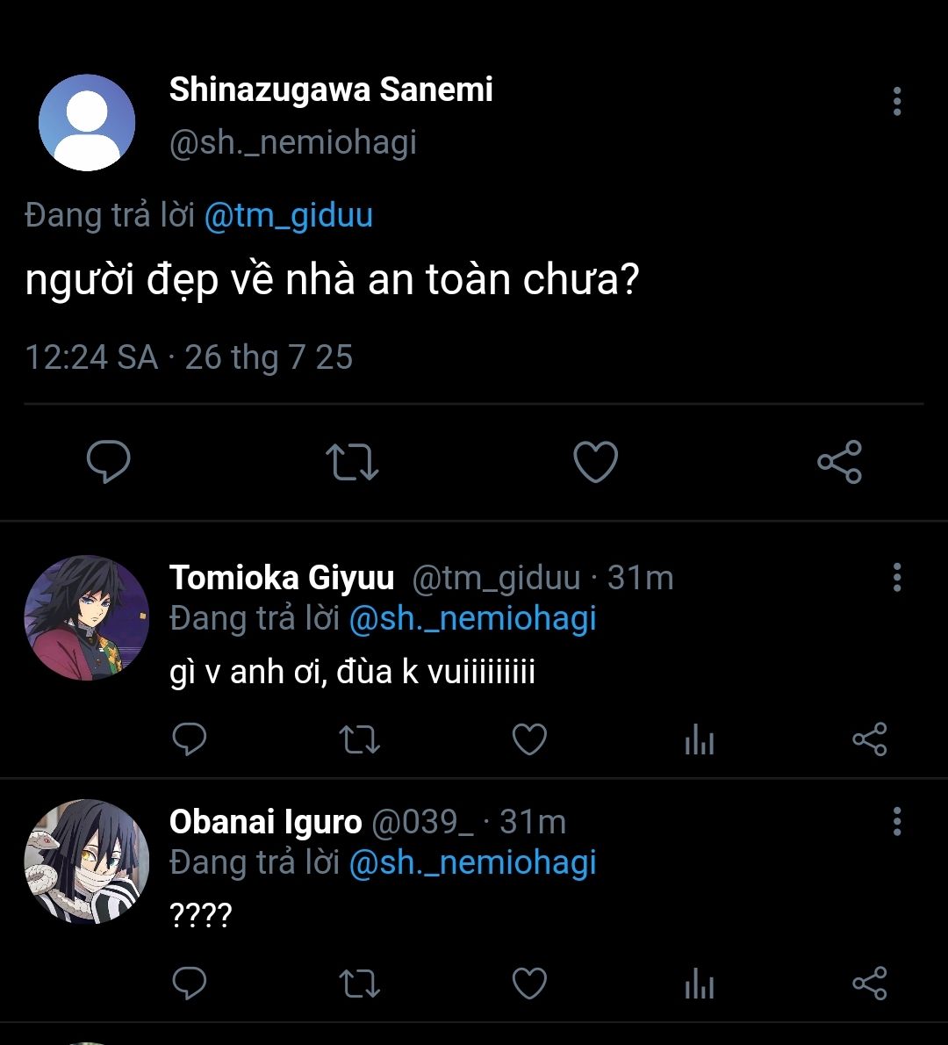Share the main tweet by Shinazugawa Sanemi

coord(839,462)
